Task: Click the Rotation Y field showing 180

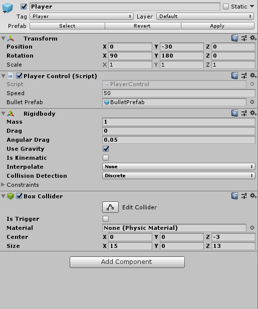Action: [x=182, y=56]
